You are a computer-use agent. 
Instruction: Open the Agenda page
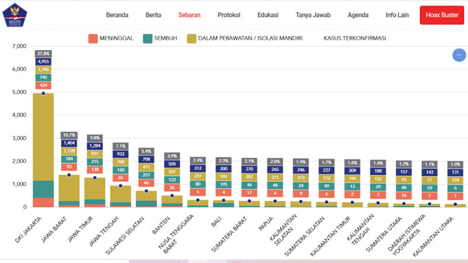pos(358,15)
